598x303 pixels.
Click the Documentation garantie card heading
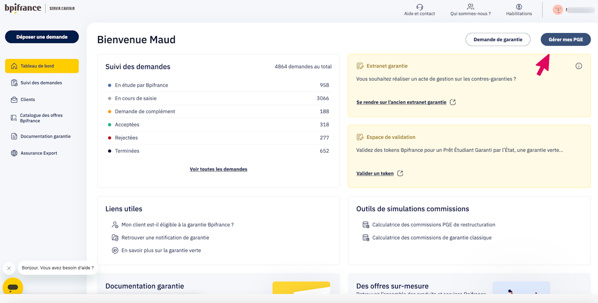(x=145, y=286)
